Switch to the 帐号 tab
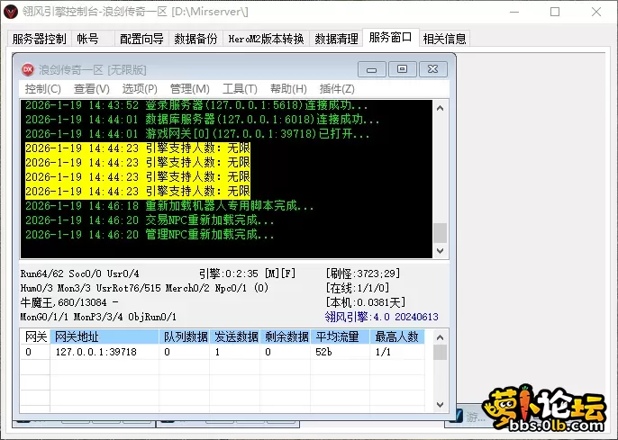This screenshot has height=440, width=618. pos(87,39)
